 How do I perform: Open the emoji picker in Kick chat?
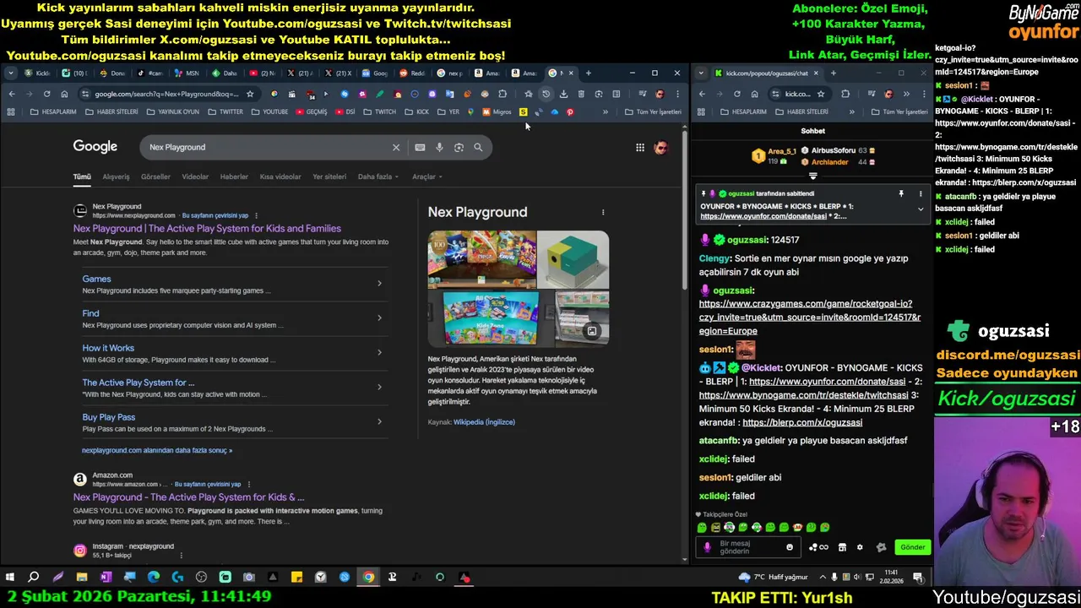click(790, 547)
